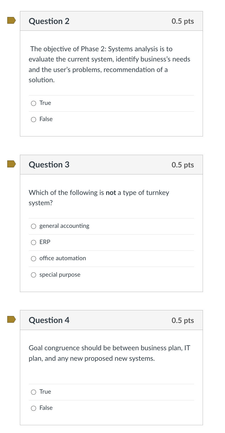
Task: Select office automation in Question 3
Action: tap(33, 259)
